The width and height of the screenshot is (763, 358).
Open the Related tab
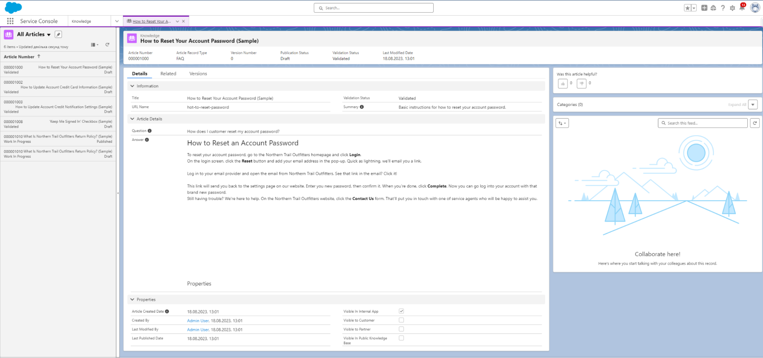tap(168, 73)
